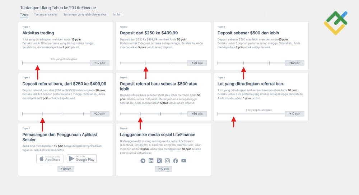Click the Tugas 2 label

(123, 27)
